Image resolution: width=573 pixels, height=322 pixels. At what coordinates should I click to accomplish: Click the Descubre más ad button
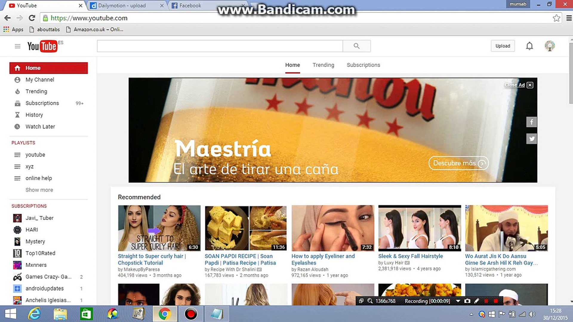click(x=458, y=163)
